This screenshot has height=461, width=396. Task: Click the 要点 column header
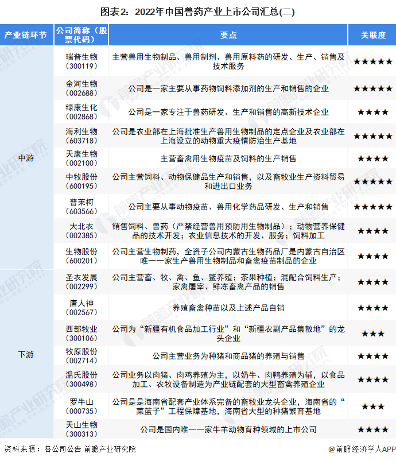tap(228, 35)
